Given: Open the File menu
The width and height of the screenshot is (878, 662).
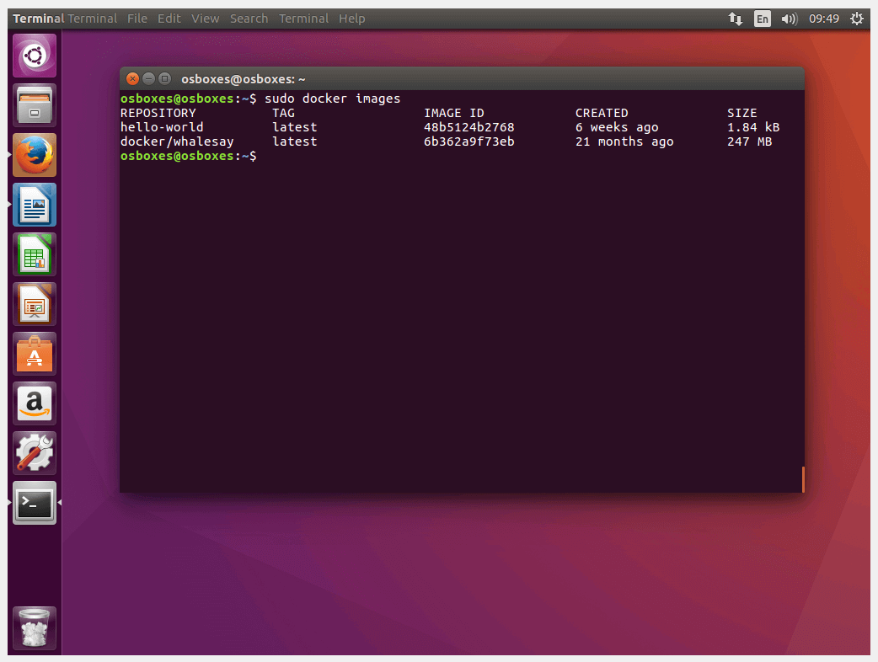Looking at the screenshot, I should pos(137,19).
